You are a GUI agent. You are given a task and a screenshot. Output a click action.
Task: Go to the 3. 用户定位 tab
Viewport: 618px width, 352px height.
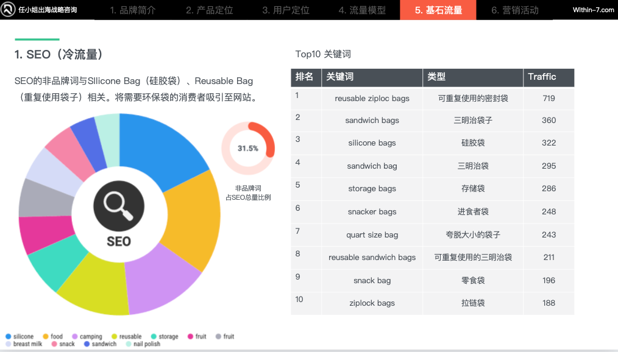[x=286, y=10]
